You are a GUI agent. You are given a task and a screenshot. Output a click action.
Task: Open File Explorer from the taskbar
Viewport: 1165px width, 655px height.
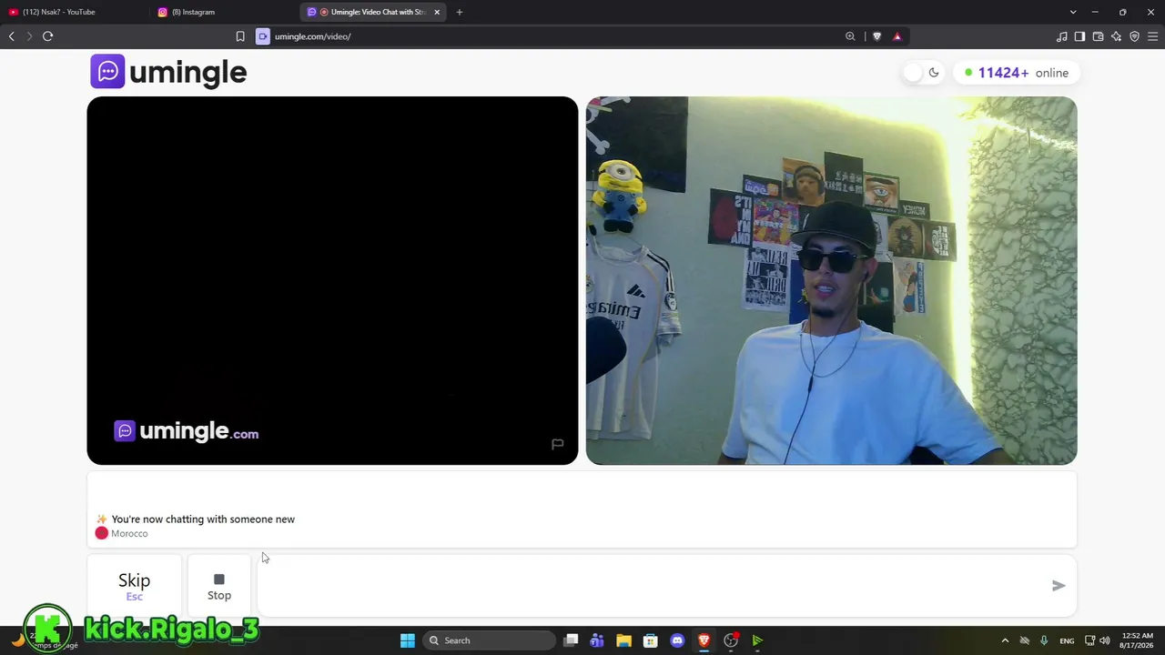pos(623,640)
